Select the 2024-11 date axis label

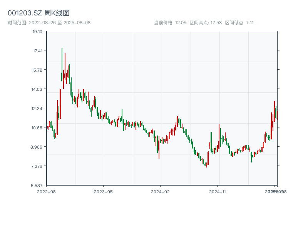(x=218, y=191)
